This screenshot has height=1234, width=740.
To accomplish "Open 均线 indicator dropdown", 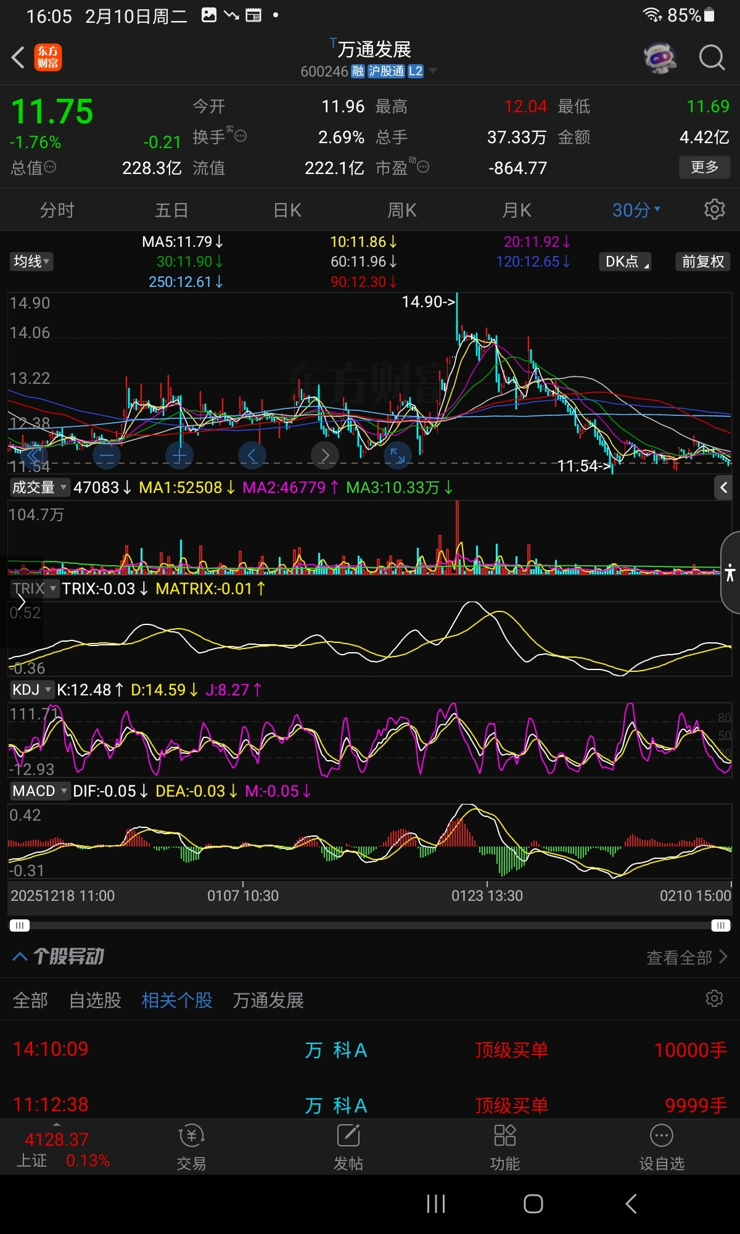I will [x=31, y=262].
